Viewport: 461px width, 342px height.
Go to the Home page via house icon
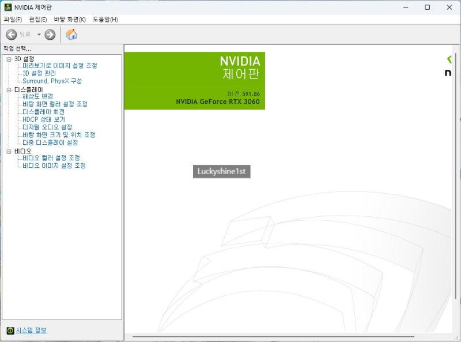(71, 35)
